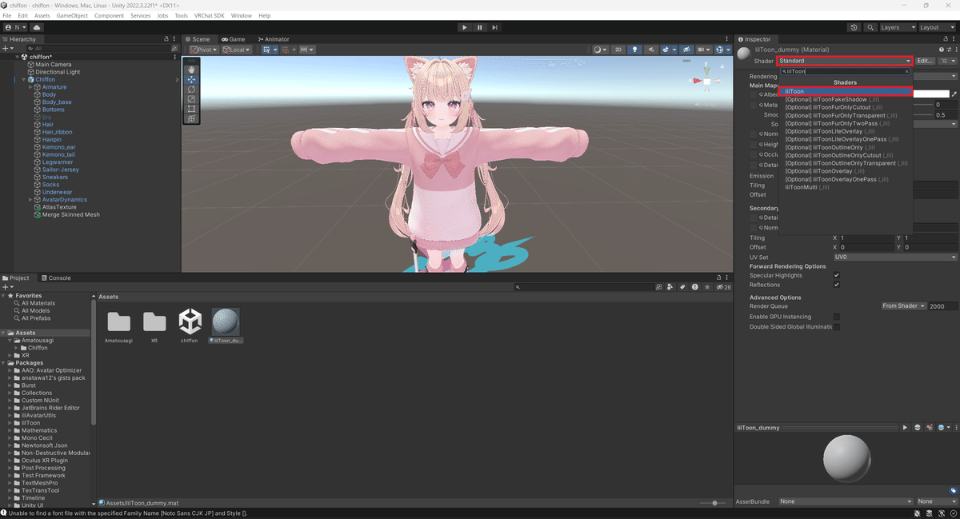The height and width of the screenshot is (519, 960).
Task: Select the Hand view tool
Action: pos(191,70)
